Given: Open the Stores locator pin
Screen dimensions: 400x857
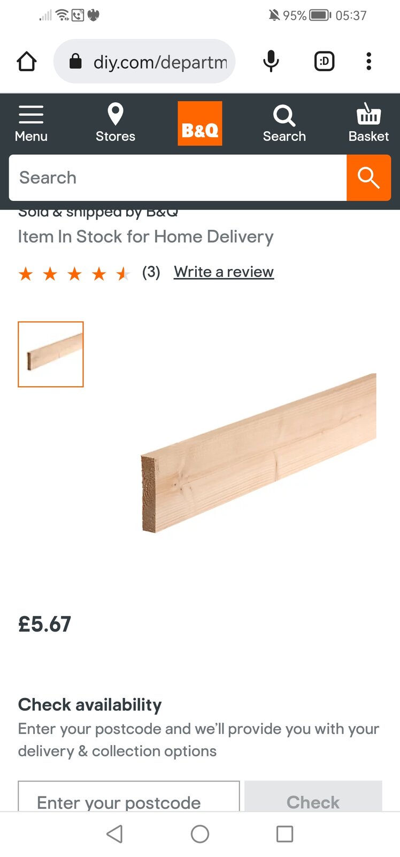Looking at the screenshot, I should (x=116, y=124).
